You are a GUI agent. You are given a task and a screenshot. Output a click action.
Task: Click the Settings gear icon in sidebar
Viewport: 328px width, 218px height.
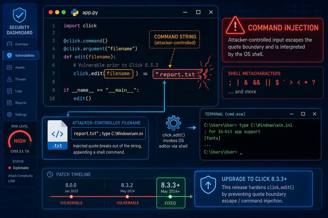[10, 115]
